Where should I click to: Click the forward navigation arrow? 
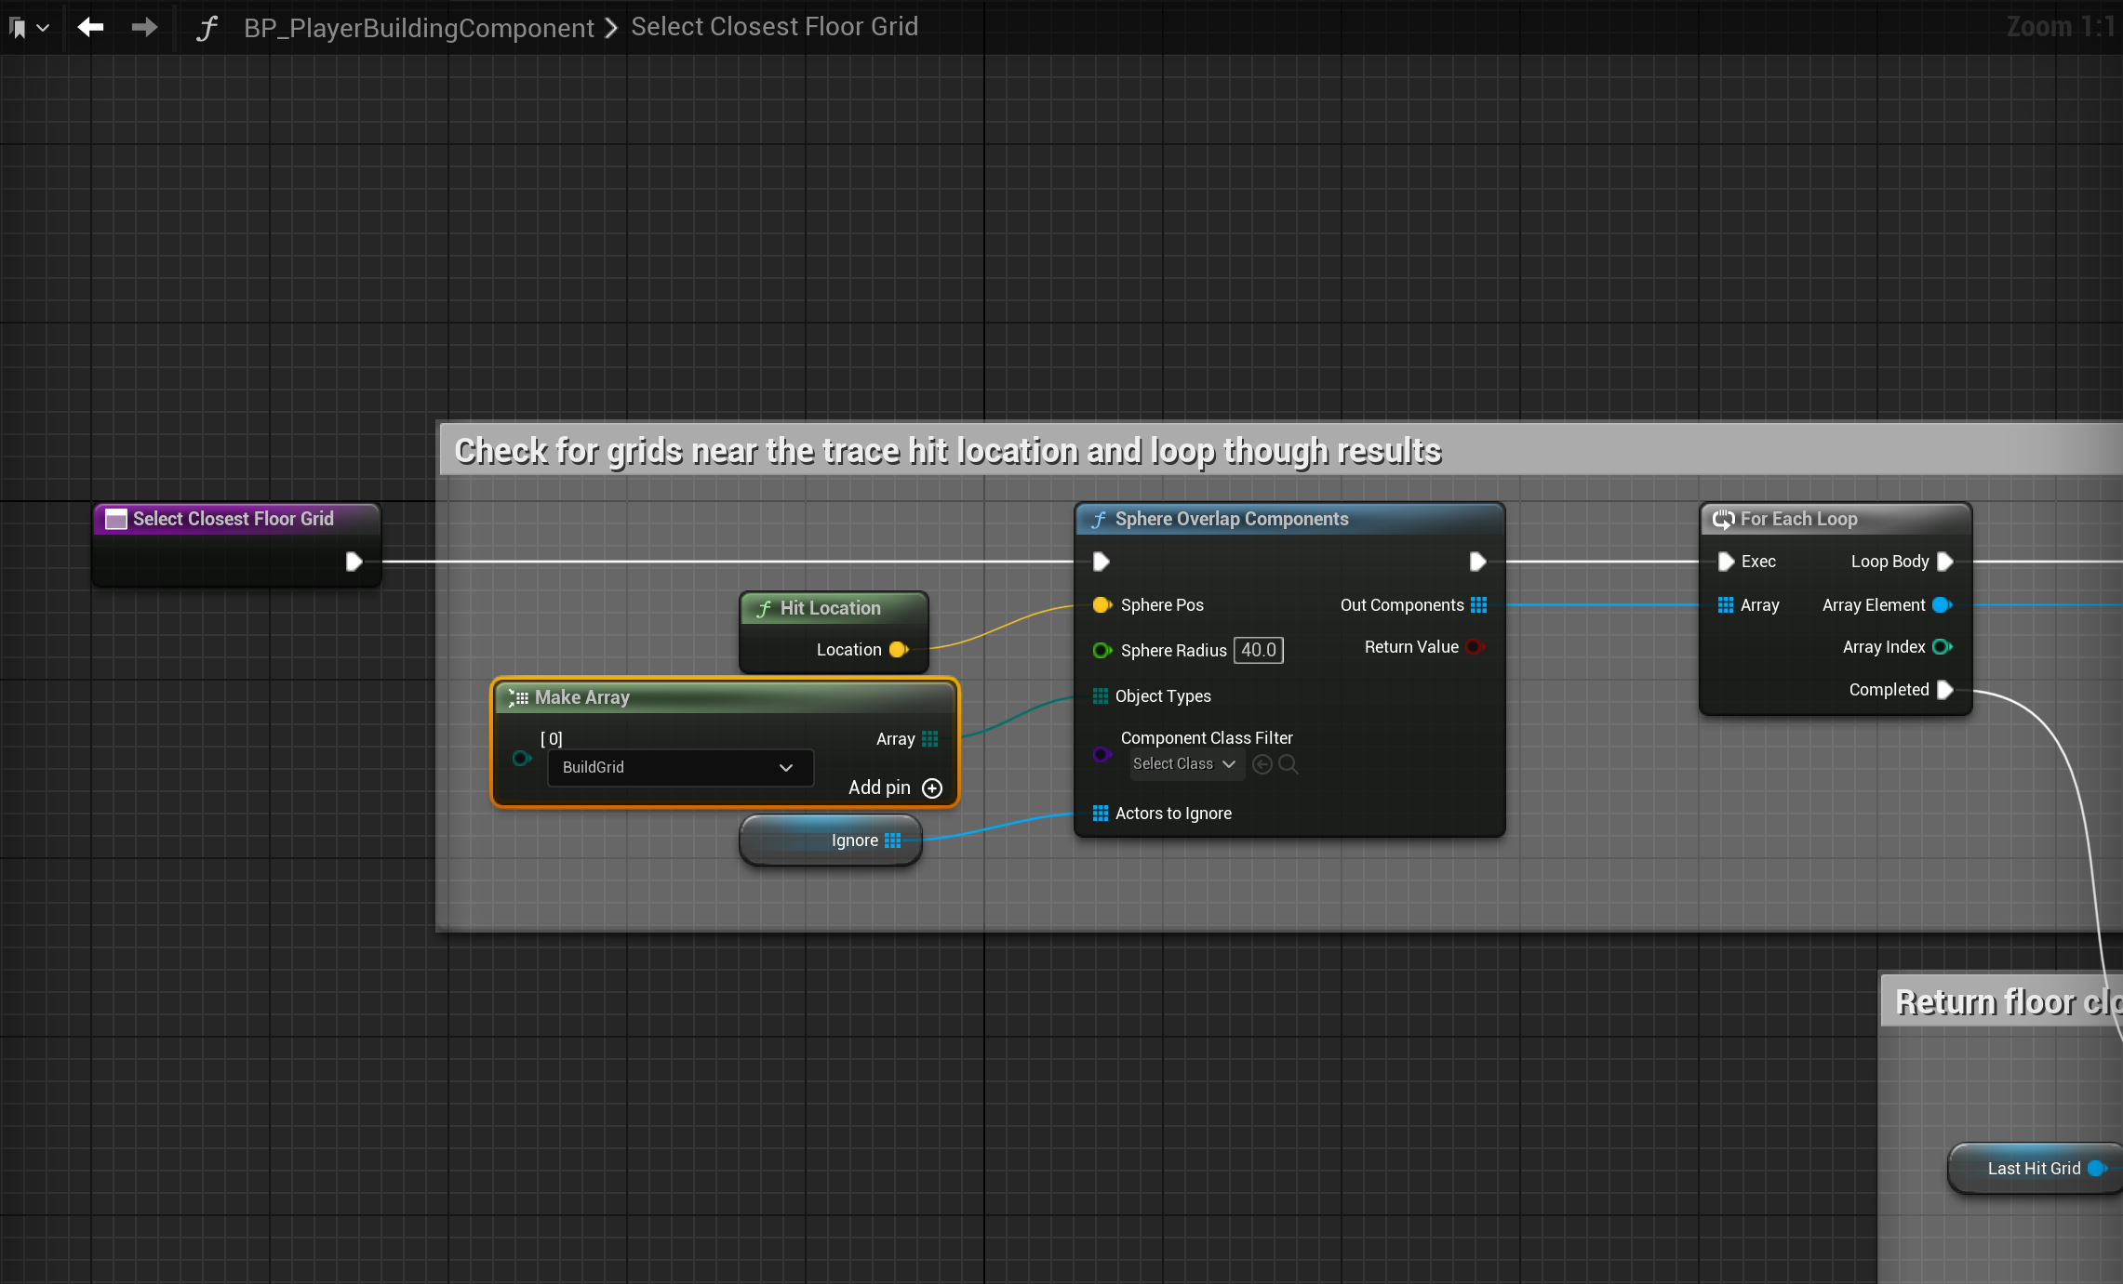click(144, 27)
